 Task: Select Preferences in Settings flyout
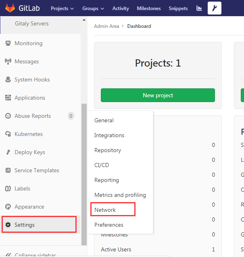[108, 225]
